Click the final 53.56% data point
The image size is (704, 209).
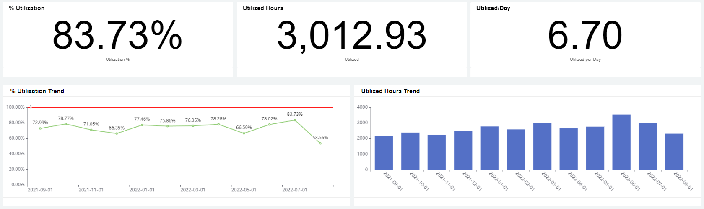(320, 144)
